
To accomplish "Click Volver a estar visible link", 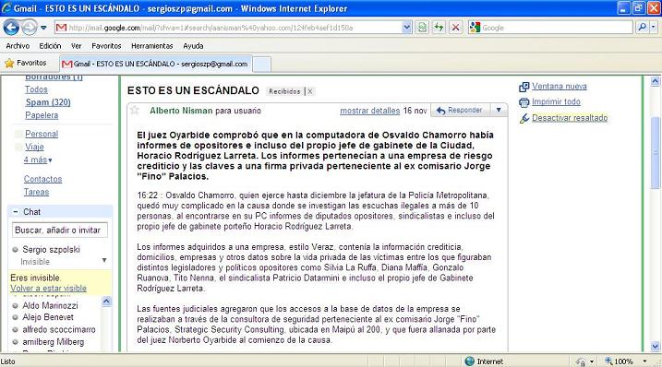I will coord(49,288).
